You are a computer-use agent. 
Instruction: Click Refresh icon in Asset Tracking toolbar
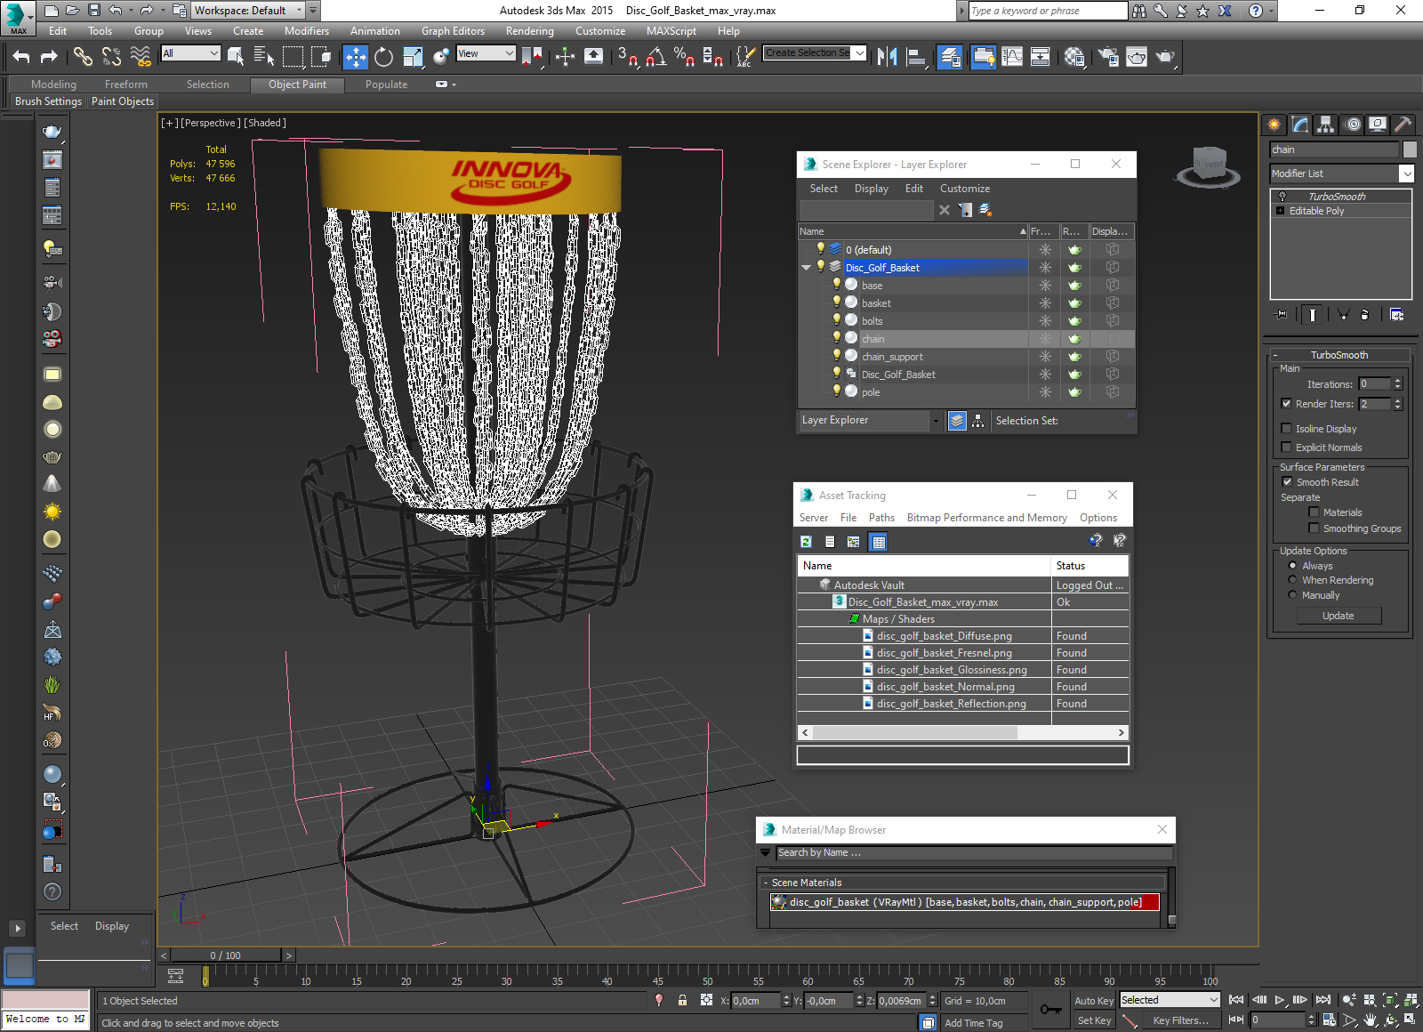coord(806,542)
